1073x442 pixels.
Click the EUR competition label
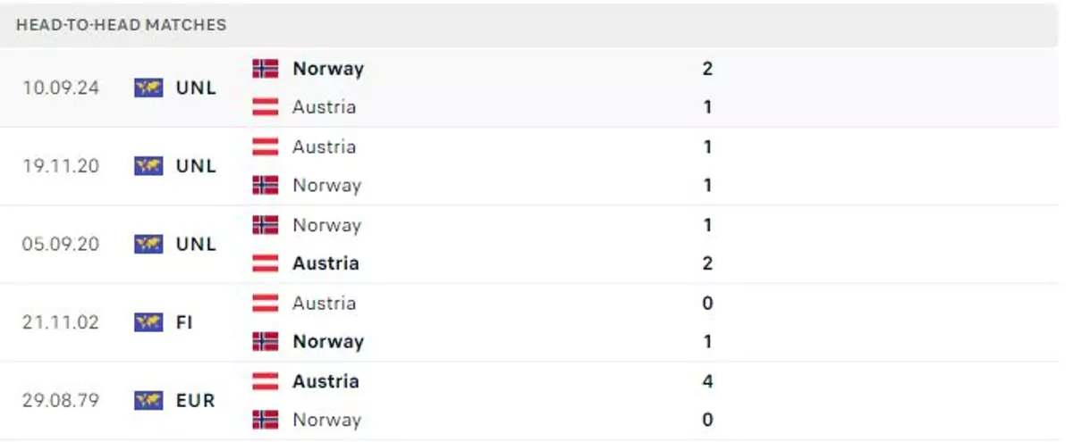coord(196,400)
